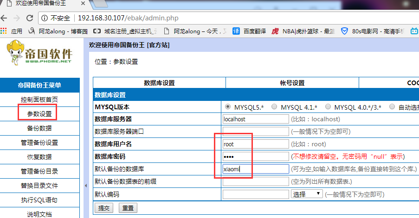Screen dimensions: 419x218
Task: Select the MYSQL5.* radio button
Action: (228, 107)
